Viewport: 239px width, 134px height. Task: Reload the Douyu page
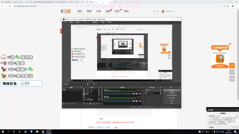coord(10,6)
